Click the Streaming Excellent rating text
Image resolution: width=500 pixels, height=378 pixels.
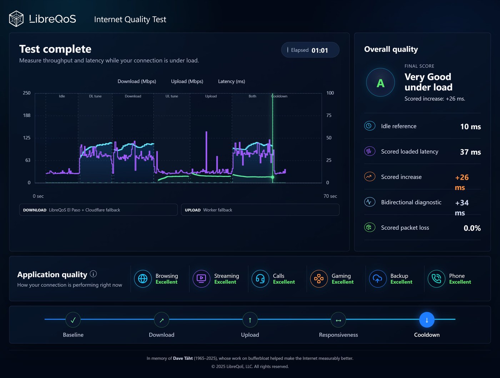click(x=225, y=282)
